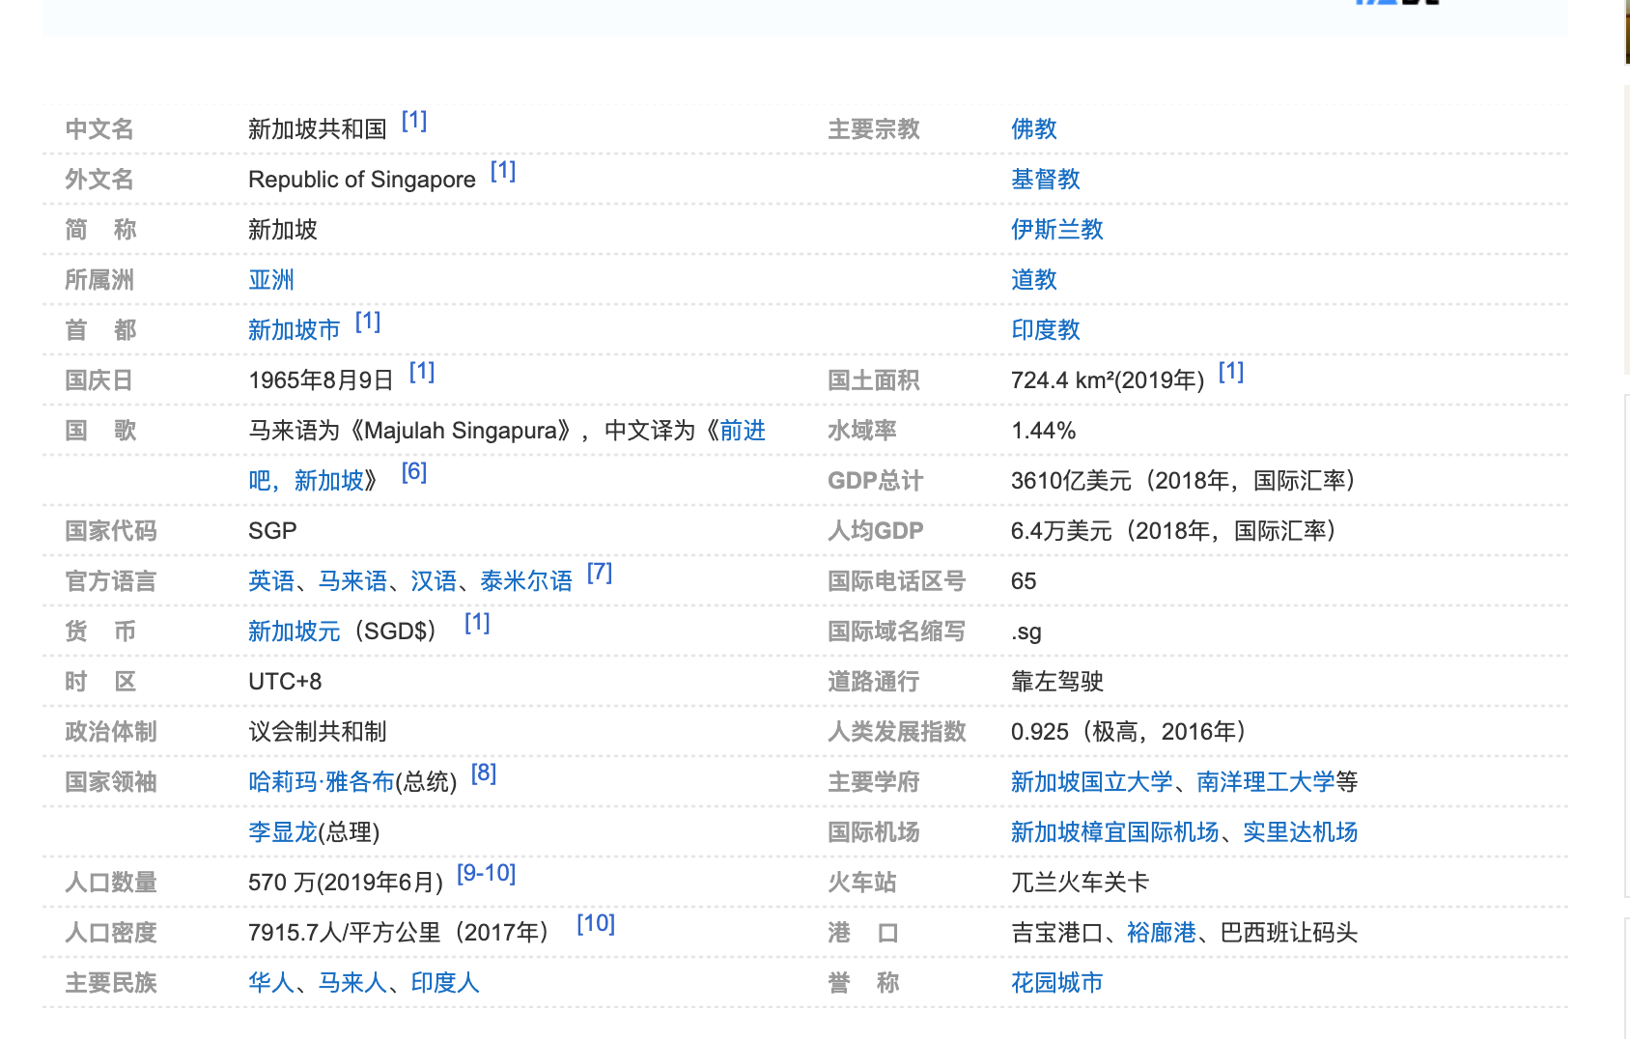Open the 马来语 language link

352,581
